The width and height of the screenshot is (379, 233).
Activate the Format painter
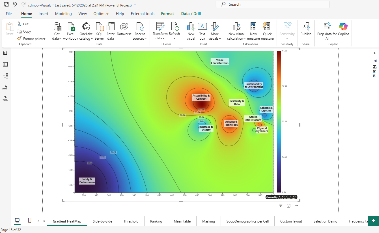click(31, 39)
